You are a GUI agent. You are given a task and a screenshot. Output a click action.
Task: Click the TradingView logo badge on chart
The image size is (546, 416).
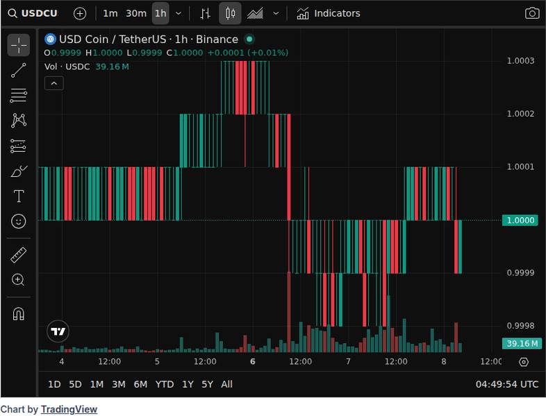[x=58, y=331]
